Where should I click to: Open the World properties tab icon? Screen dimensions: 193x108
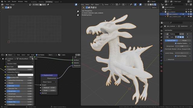tap(161, 43)
